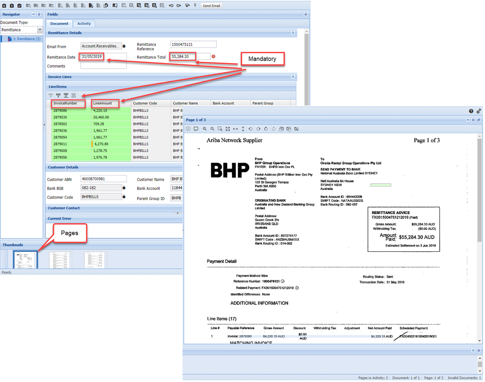Delete the selected invoice line row
The image size is (485, 382).
50,95
